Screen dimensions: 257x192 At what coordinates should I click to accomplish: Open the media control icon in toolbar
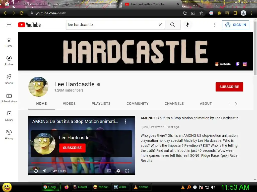point(227,13)
